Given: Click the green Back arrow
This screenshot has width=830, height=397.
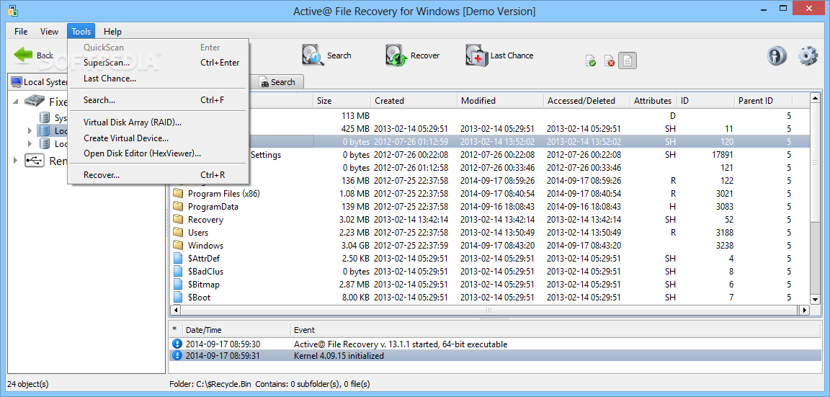Looking at the screenshot, I should click(23, 55).
